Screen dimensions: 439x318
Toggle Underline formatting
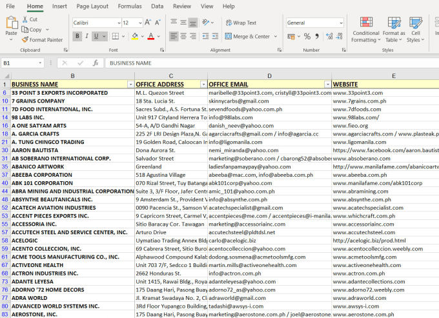(96, 36)
